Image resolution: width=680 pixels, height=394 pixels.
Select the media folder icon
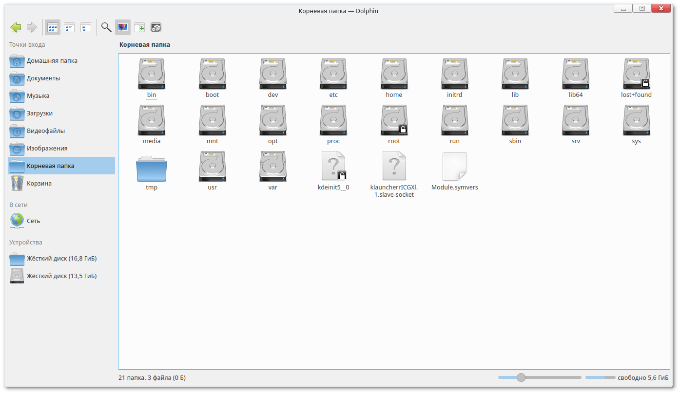152,120
